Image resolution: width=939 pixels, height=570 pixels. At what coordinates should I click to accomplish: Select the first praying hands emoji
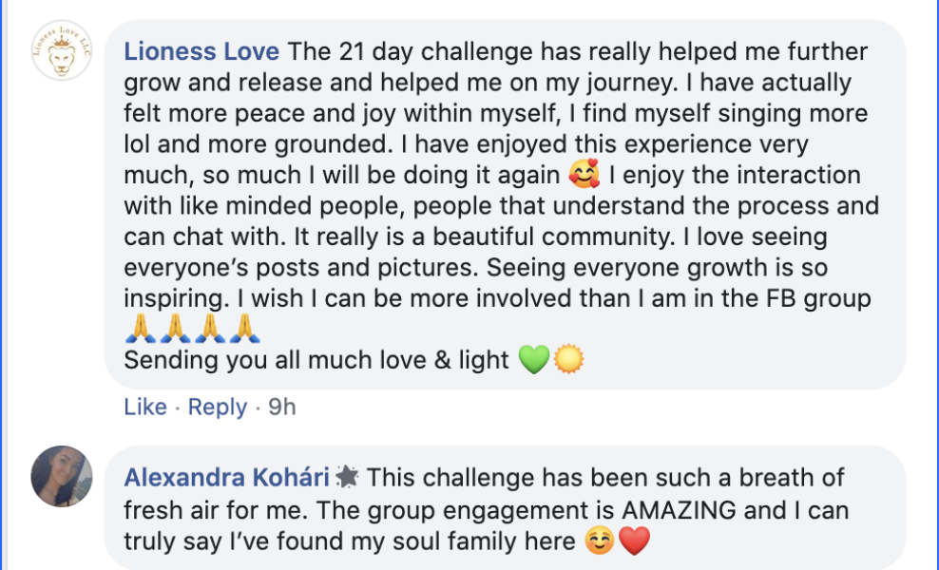141,330
